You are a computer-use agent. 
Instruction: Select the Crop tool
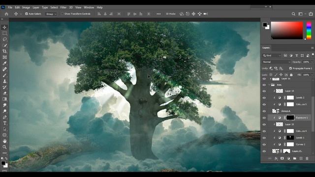(x=4, y=51)
